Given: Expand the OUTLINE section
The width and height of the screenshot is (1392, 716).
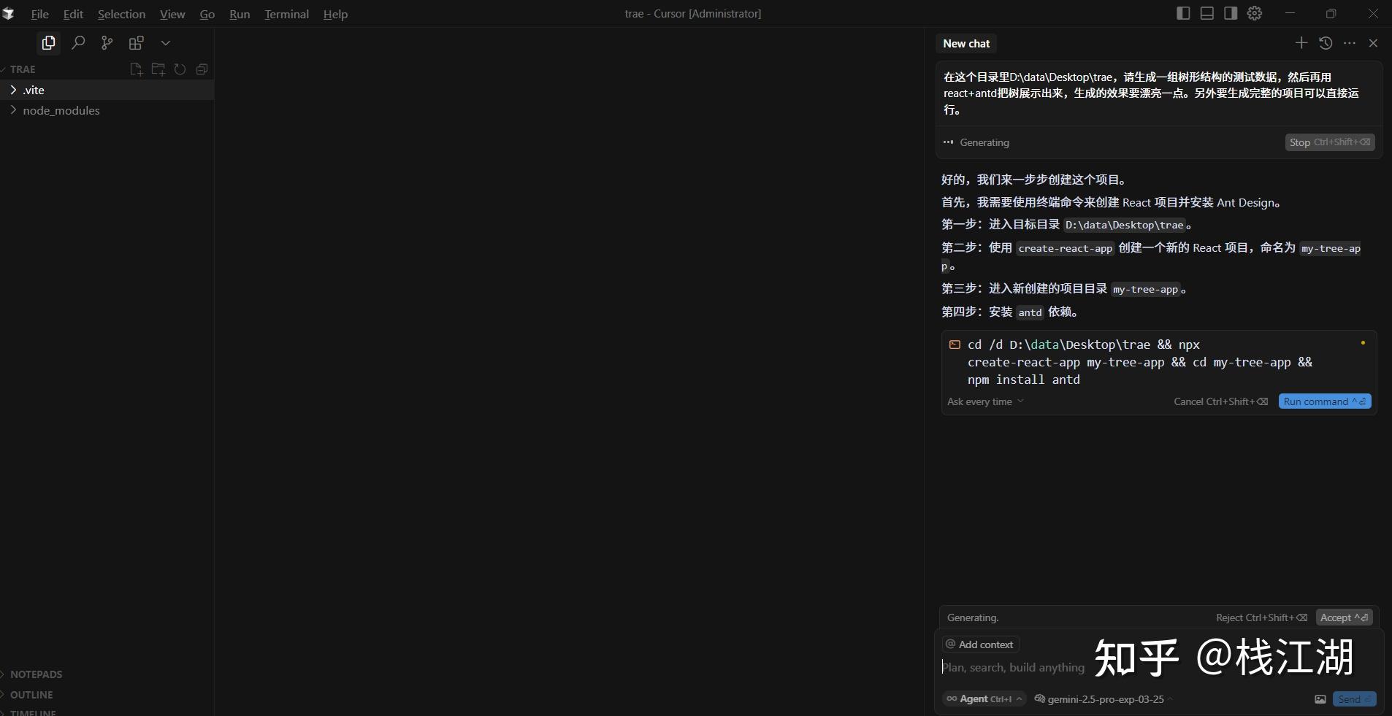Looking at the screenshot, I should pyautogui.click(x=31, y=695).
